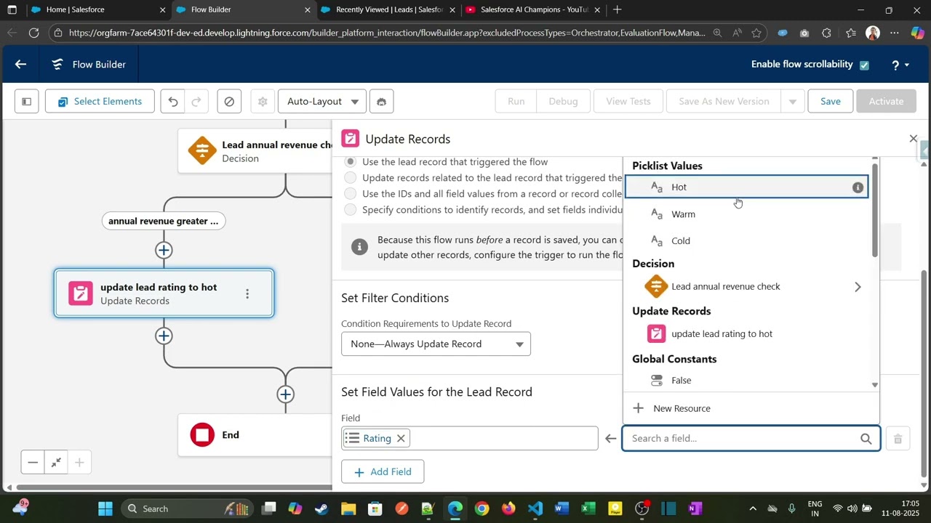931x523 pixels.
Task: Select Use the IDs and all field values radio
Action: pos(351,194)
